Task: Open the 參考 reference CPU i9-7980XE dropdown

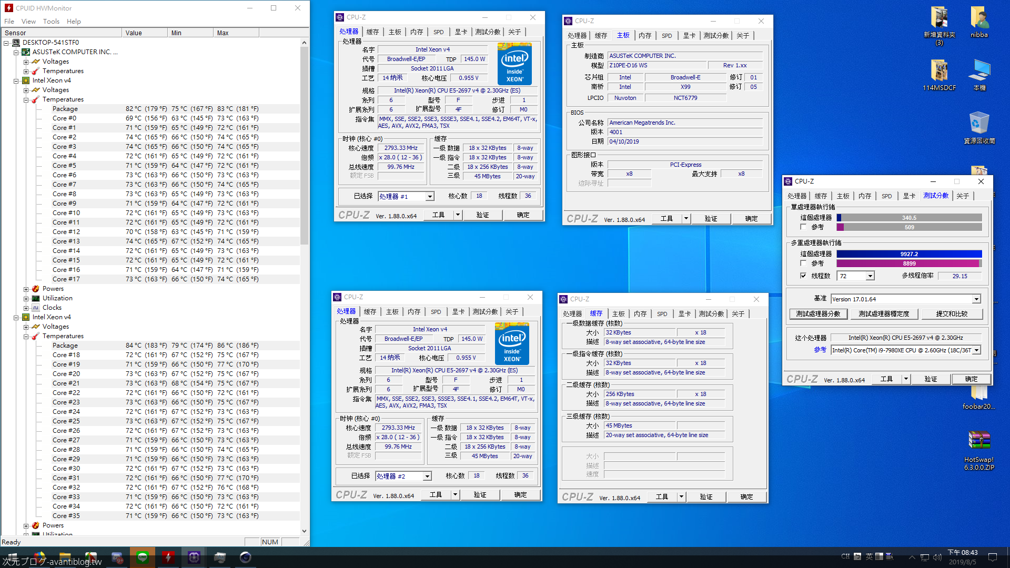Action: [x=977, y=350]
